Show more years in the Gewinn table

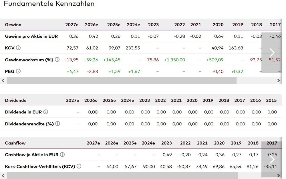click(x=272, y=52)
